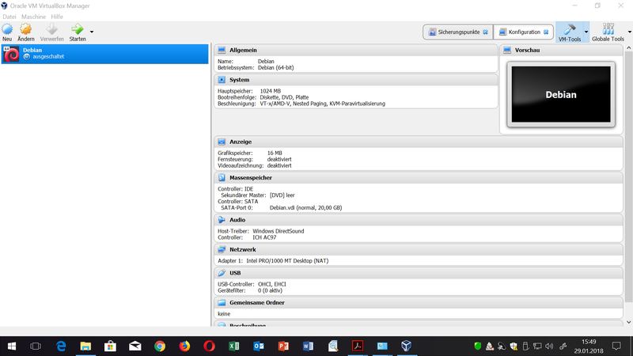Image resolution: width=633 pixels, height=356 pixels.
Task: Open the Allgemein section header link
Action: pyautogui.click(x=243, y=50)
